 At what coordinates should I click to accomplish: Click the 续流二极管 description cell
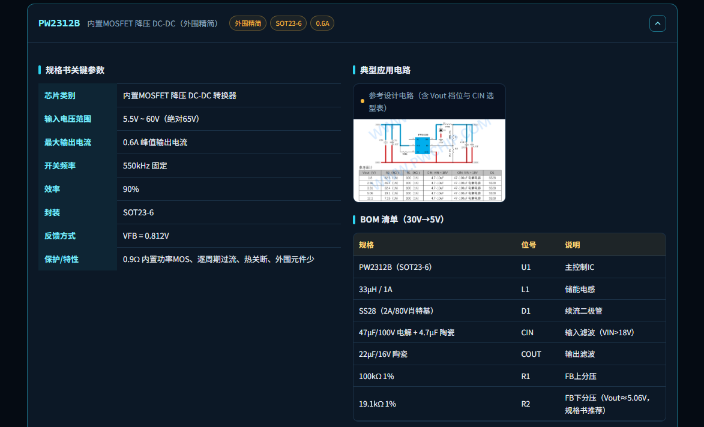(584, 311)
